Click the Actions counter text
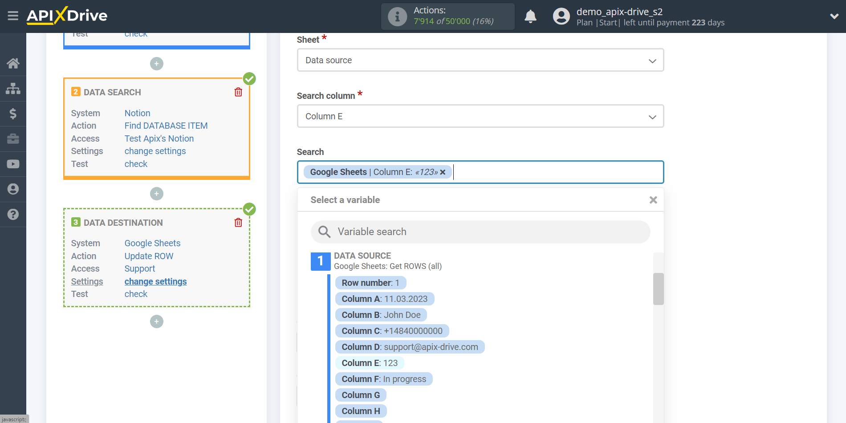Screen dimensions: 846x423 [x=453, y=16]
